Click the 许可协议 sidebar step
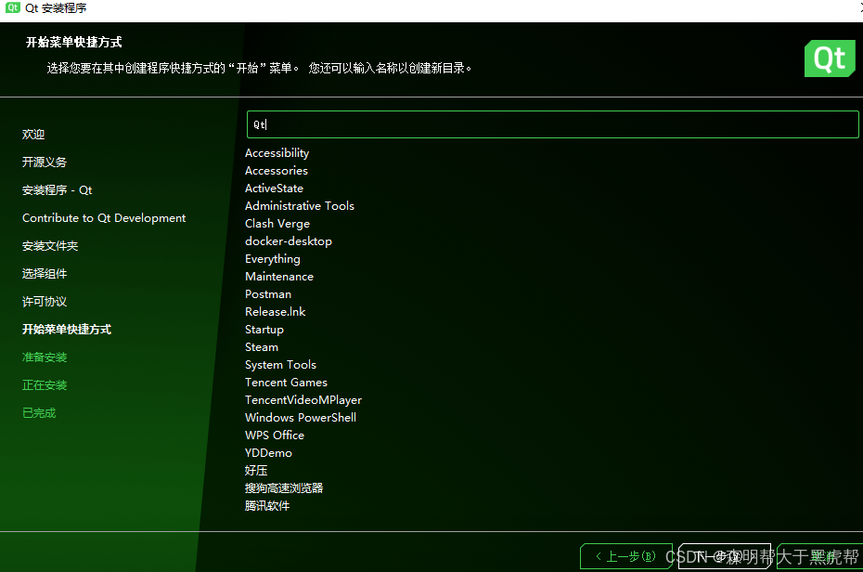 pos(44,302)
